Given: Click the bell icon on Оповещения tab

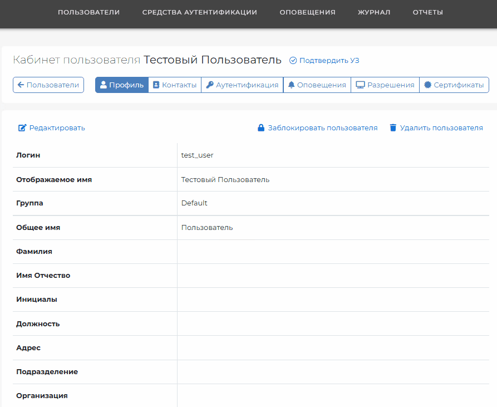Looking at the screenshot, I should 291,85.
